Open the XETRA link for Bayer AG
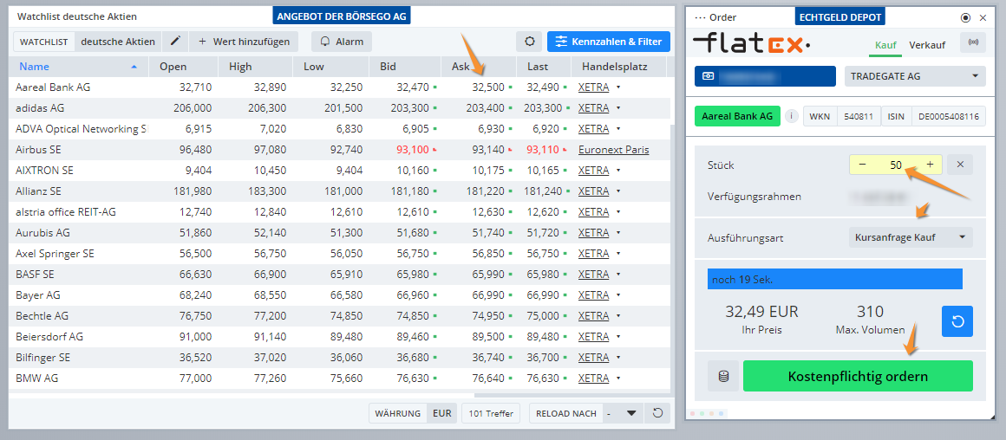1006x440 pixels. (593, 295)
